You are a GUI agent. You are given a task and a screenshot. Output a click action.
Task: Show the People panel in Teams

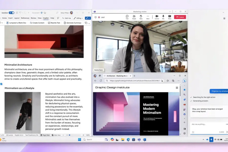(134, 16)
